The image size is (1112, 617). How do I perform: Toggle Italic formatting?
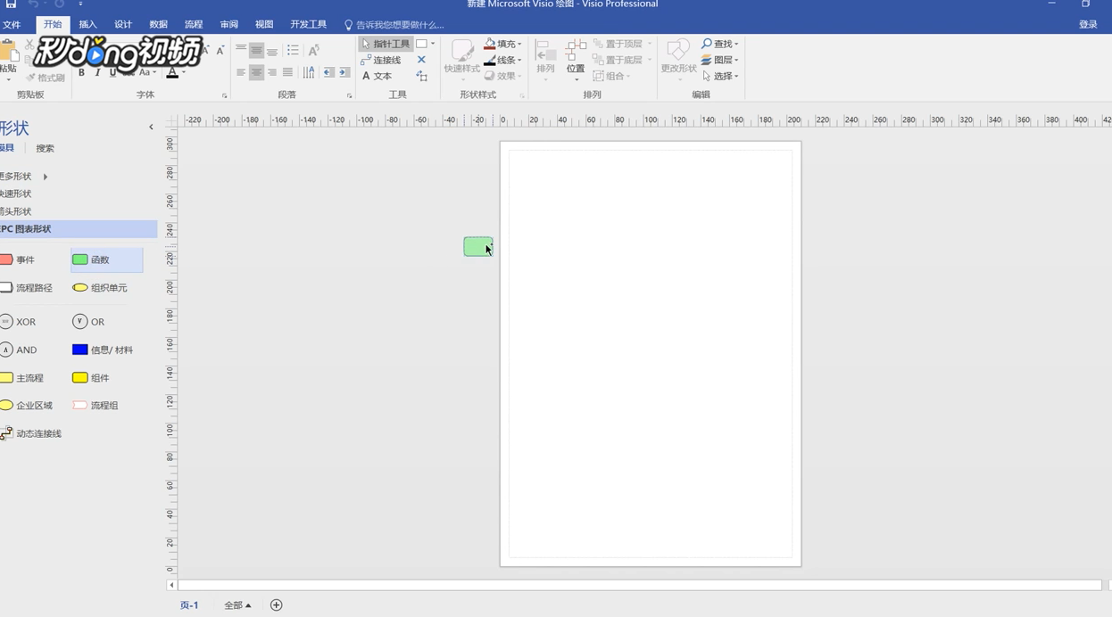coord(97,72)
